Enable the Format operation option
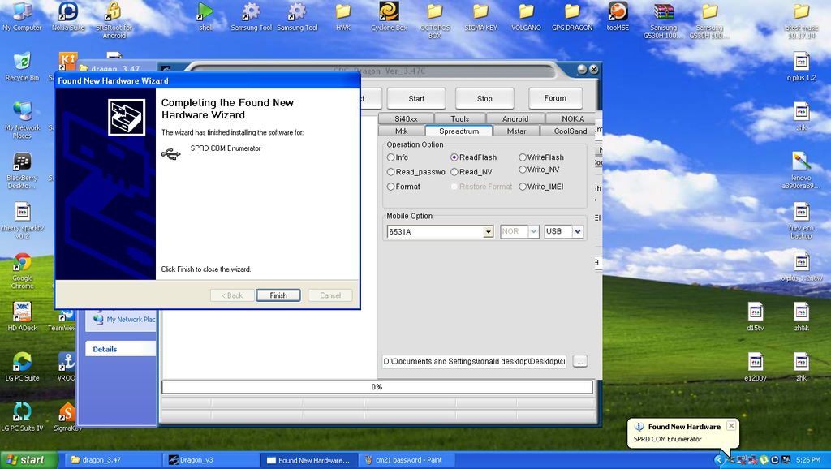This screenshot has width=831, height=469. click(x=390, y=187)
